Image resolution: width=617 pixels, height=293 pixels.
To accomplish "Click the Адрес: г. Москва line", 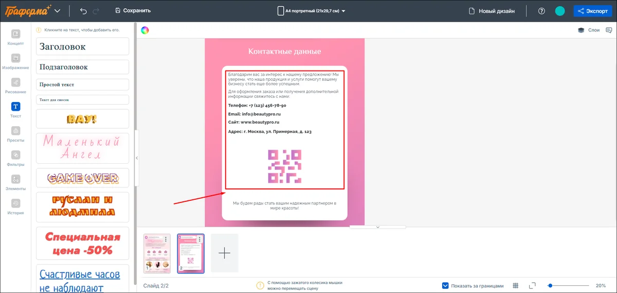I will (269, 131).
